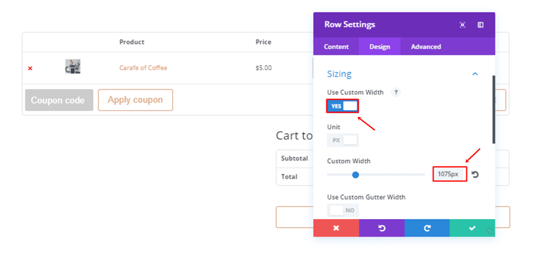Viewport: 545px width, 260px height.
Task: Collapse the Sizing section
Action: pyautogui.click(x=475, y=74)
